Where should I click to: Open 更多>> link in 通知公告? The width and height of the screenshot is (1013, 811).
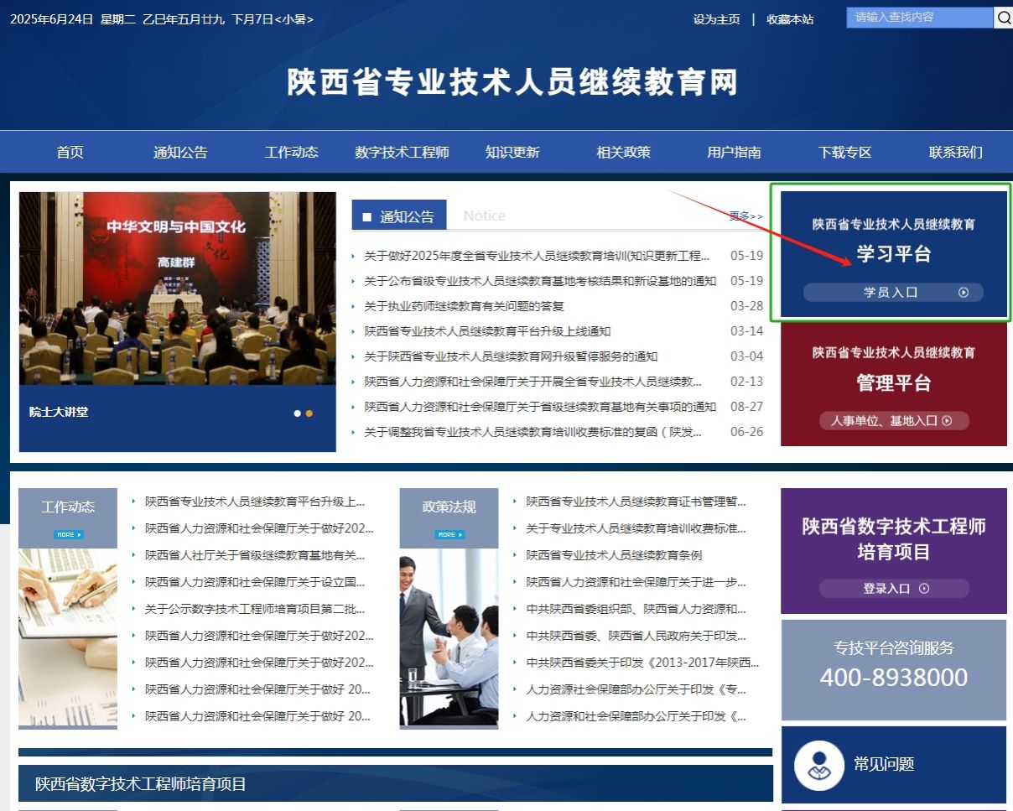tap(745, 216)
